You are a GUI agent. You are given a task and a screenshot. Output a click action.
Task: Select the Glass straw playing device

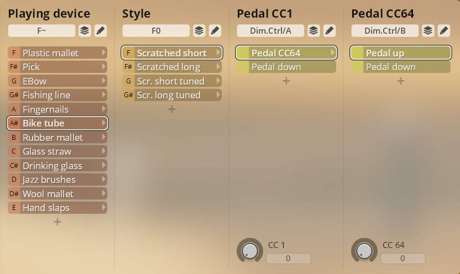click(57, 151)
